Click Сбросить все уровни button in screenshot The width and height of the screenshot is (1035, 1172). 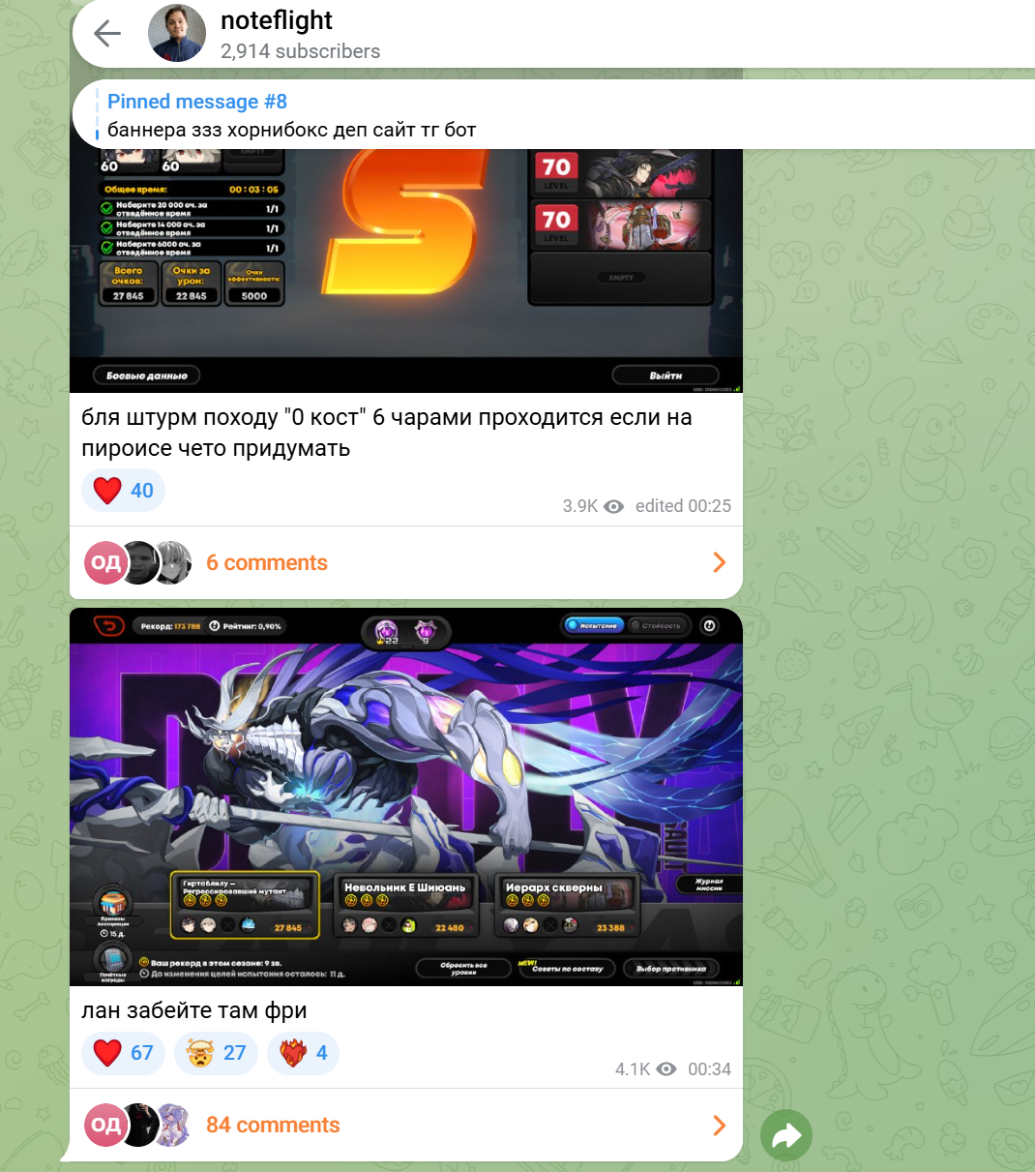pyautogui.click(x=463, y=968)
